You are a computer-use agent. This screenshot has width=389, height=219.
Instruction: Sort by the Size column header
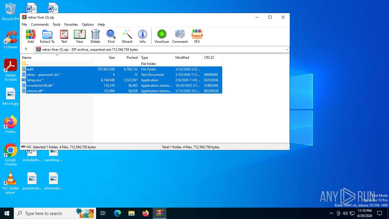[x=105, y=58]
